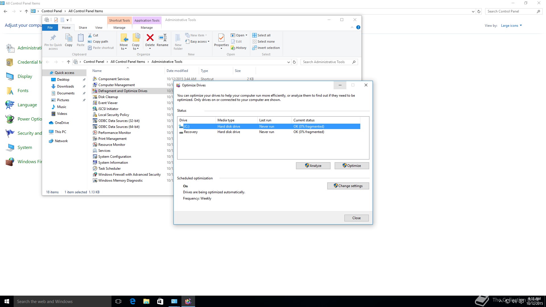Open the Customize Quick Access Toolbar dropdown

coord(67,20)
